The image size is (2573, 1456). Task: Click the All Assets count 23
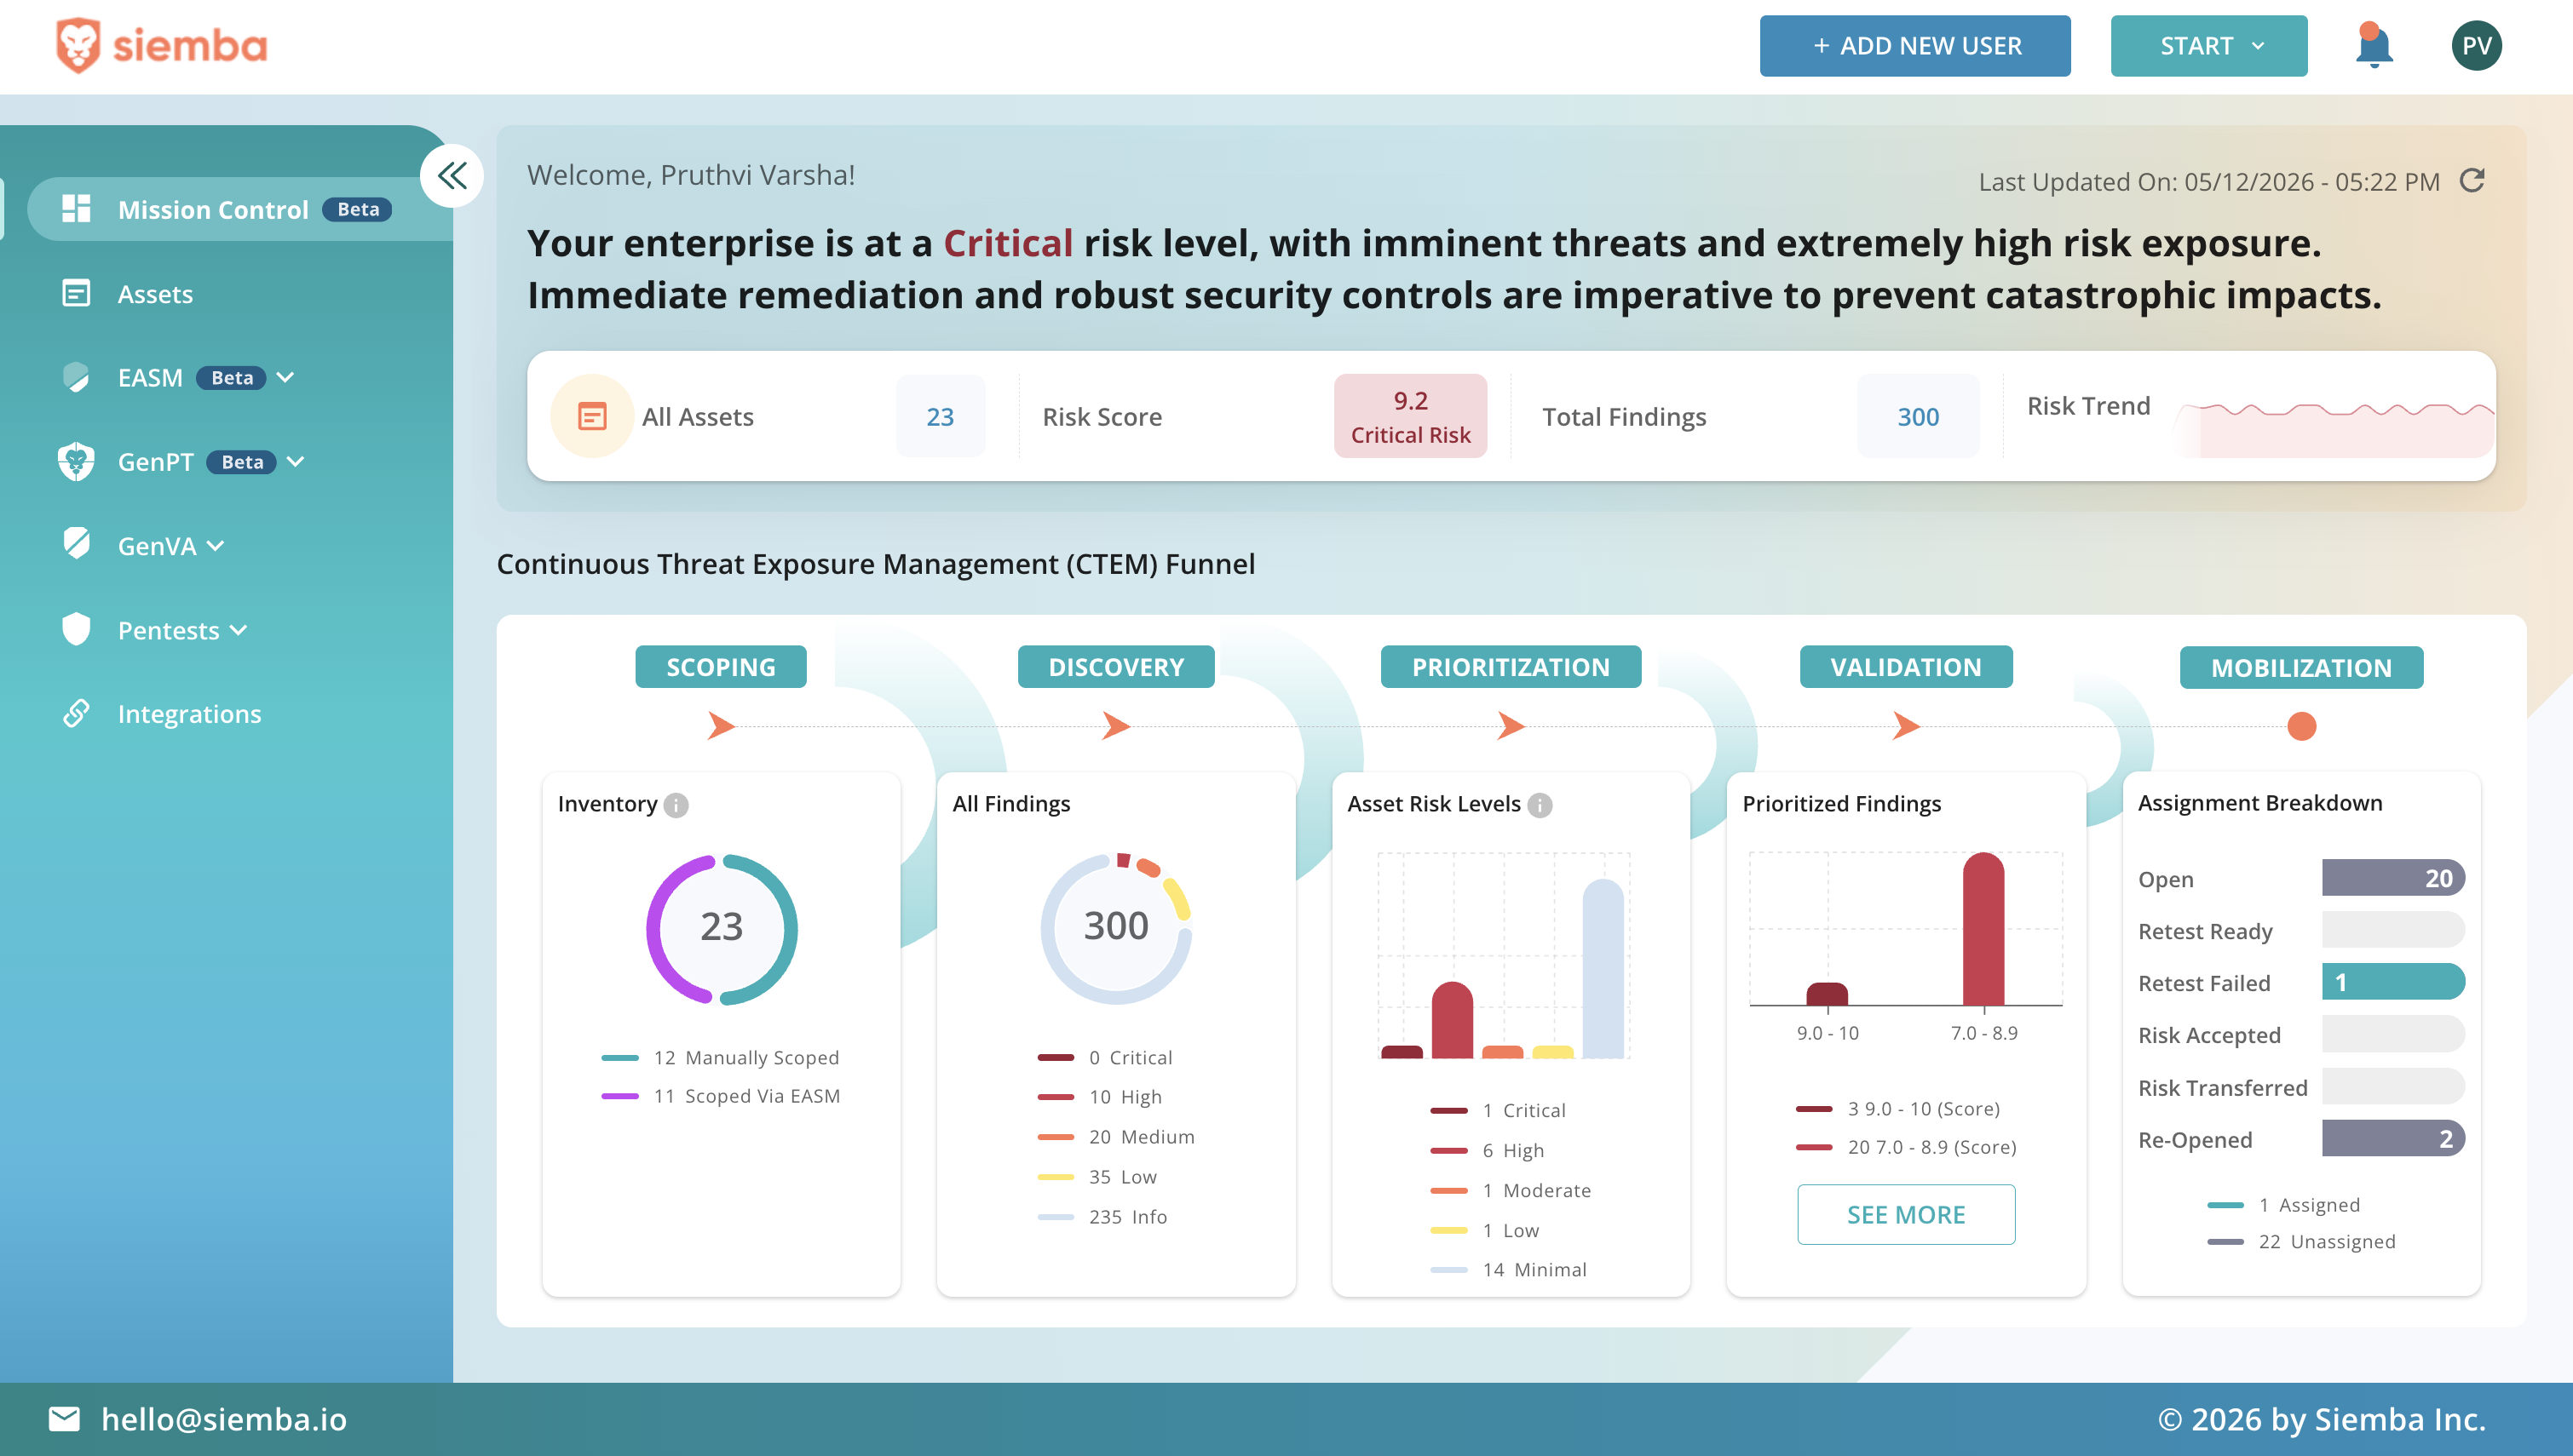940,416
